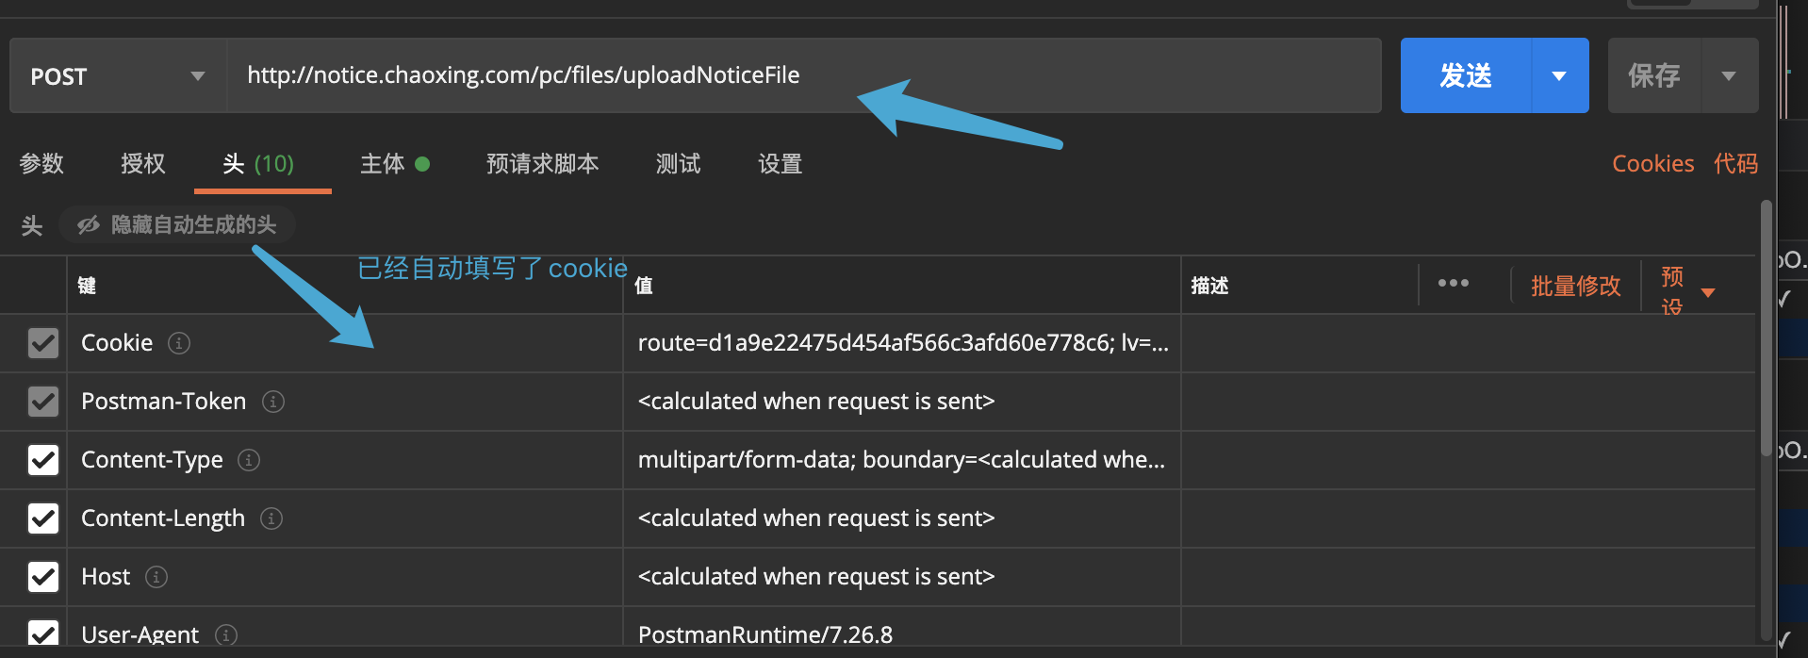Open the three-dots column options menu

(1453, 283)
